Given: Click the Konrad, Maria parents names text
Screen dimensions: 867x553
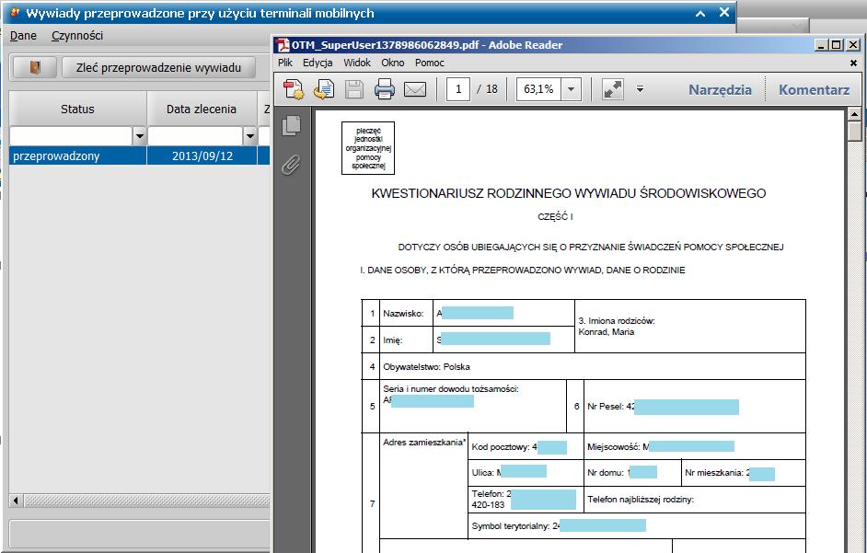Looking at the screenshot, I should click(606, 332).
